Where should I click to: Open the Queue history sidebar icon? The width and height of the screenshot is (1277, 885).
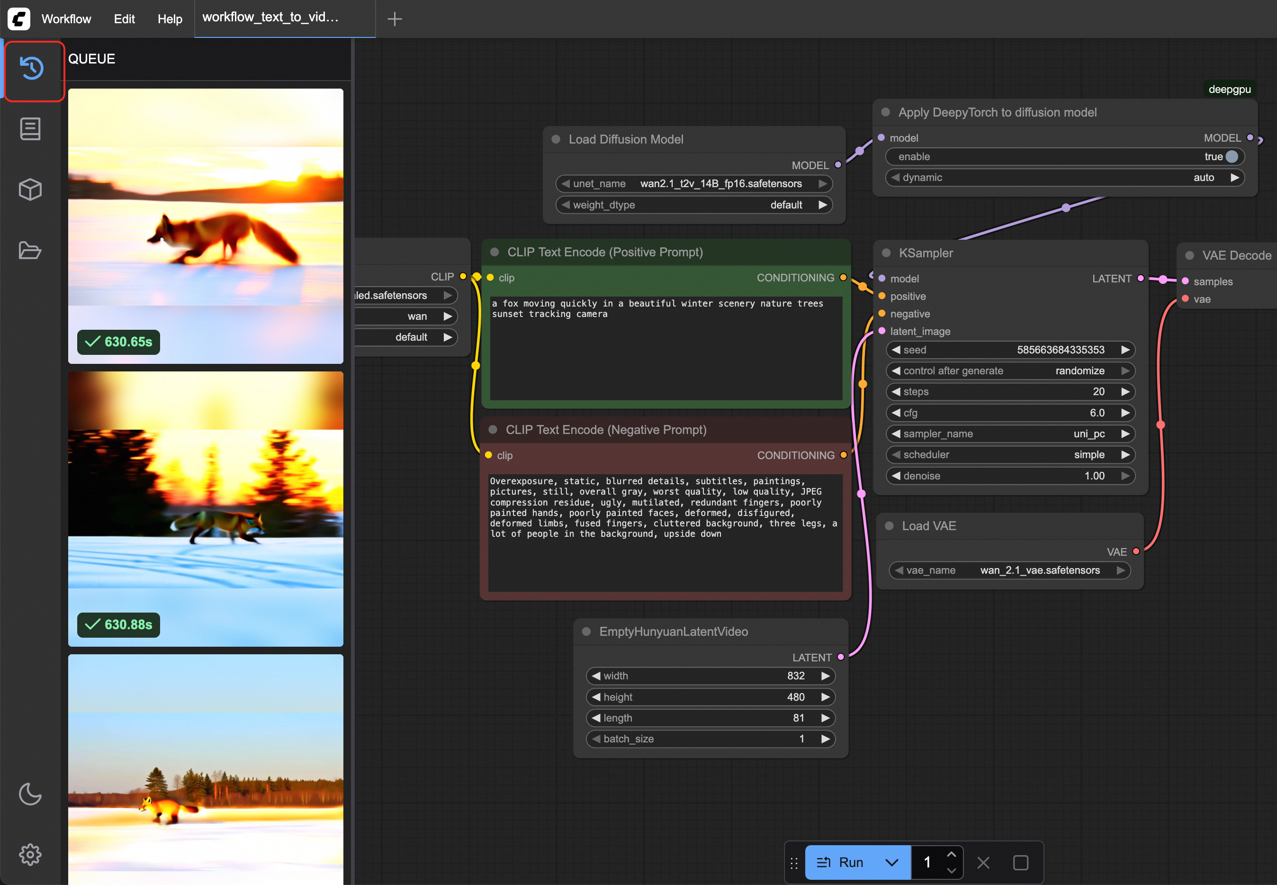(x=32, y=69)
